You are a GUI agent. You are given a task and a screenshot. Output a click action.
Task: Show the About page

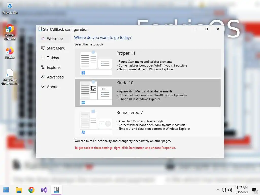click(55, 87)
